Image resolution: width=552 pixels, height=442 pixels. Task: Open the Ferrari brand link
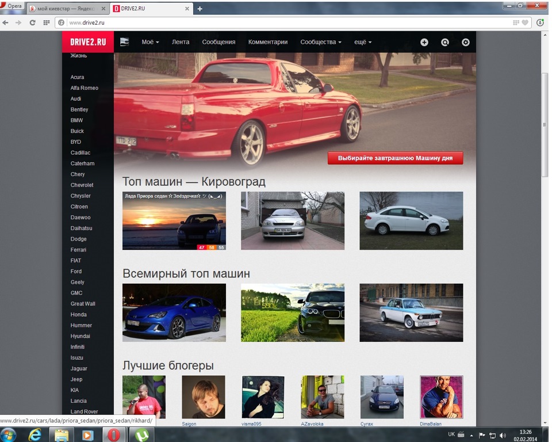coord(78,250)
